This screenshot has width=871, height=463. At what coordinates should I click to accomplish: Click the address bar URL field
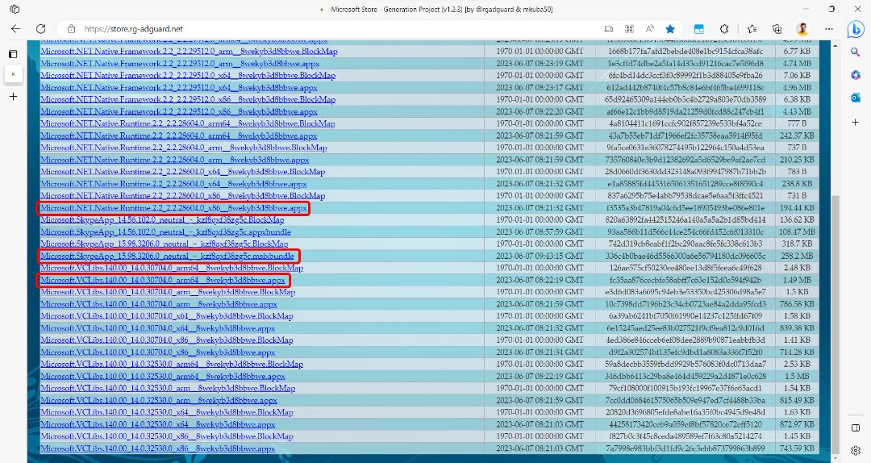[x=333, y=29]
